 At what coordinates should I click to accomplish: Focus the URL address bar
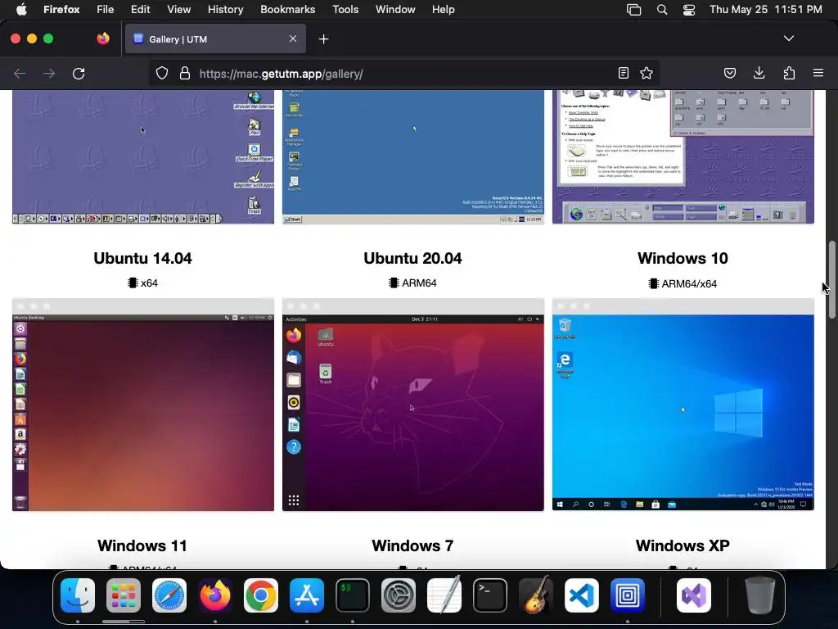pyautogui.click(x=406, y=74)
